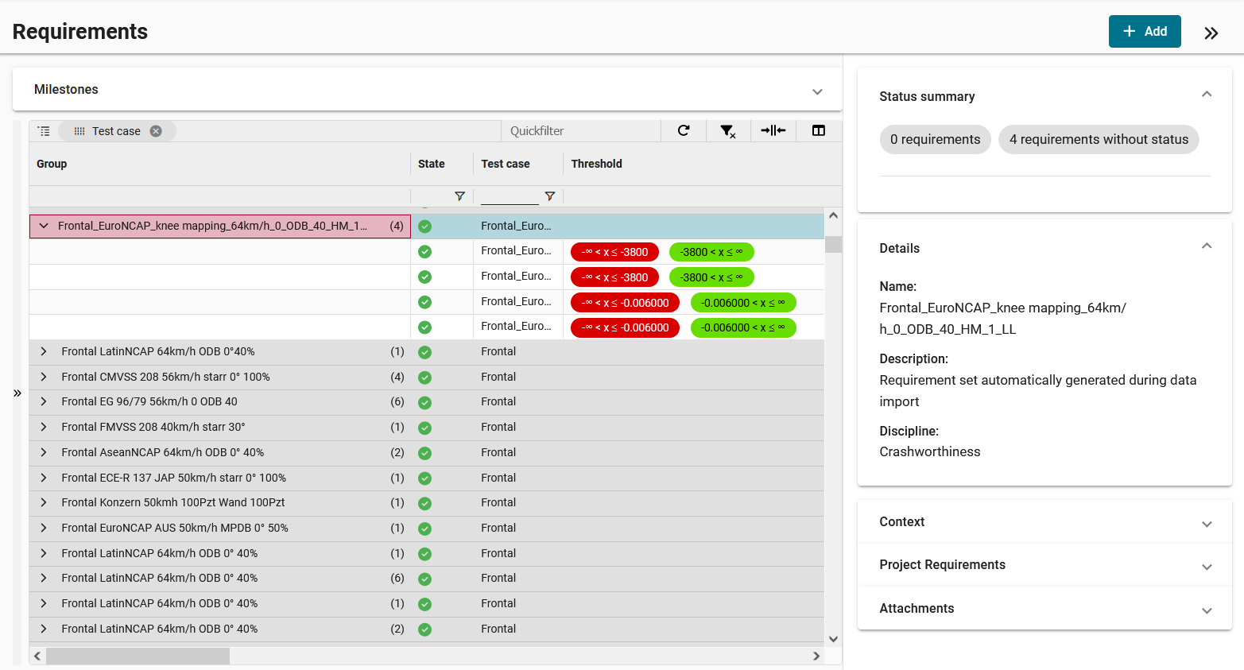Screen dimensions: 1244x670
Task: Expand left side panel double chevron
Action: click(x=17, y=393)
